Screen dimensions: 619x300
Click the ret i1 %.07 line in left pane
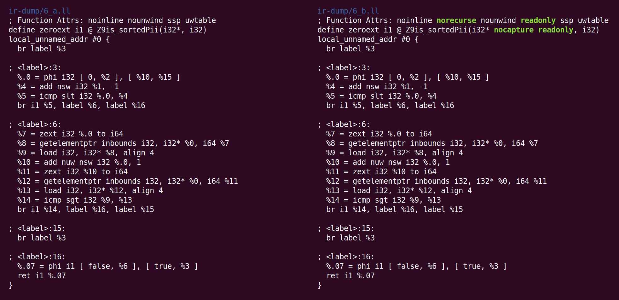pos(42,276)
